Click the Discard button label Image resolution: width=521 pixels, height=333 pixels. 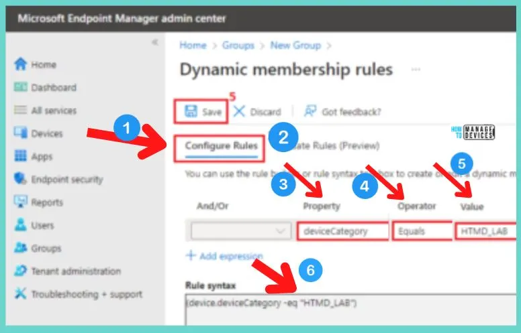click(x=265, y=112)
